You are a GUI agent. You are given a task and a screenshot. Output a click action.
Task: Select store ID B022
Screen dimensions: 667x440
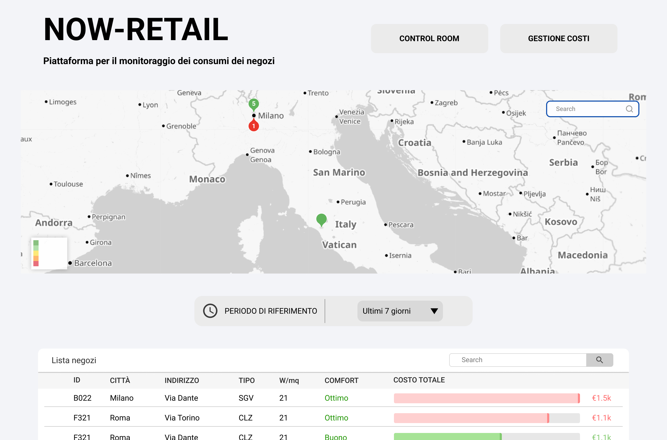coord(82,398)
